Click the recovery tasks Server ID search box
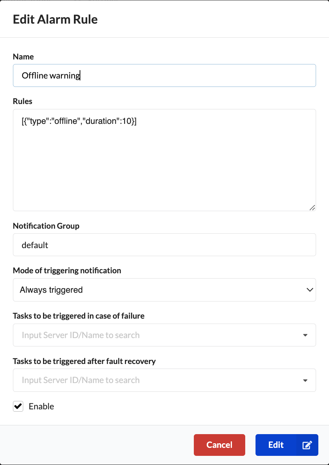Image resolution: width=329 pixels, height=465 pixels. click(152, 380)
